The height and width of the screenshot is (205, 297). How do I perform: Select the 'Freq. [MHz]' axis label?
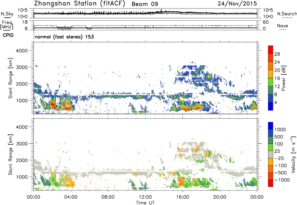tap(7, 25)
